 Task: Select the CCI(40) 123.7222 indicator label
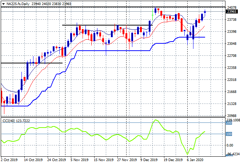click(16, 121)
